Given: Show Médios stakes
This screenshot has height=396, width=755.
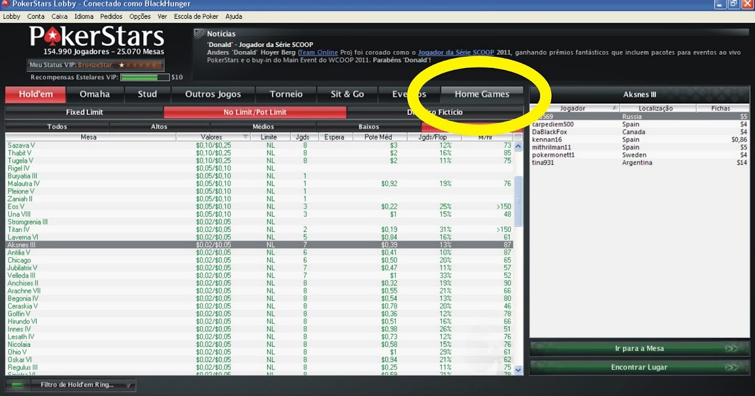Looking at the screenshot, I should tap(263, 127).
